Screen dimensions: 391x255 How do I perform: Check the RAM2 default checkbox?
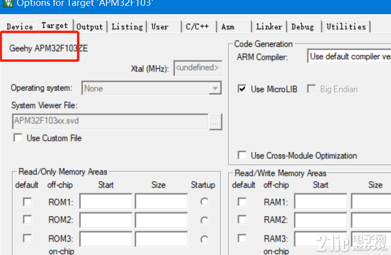[242, 219]
